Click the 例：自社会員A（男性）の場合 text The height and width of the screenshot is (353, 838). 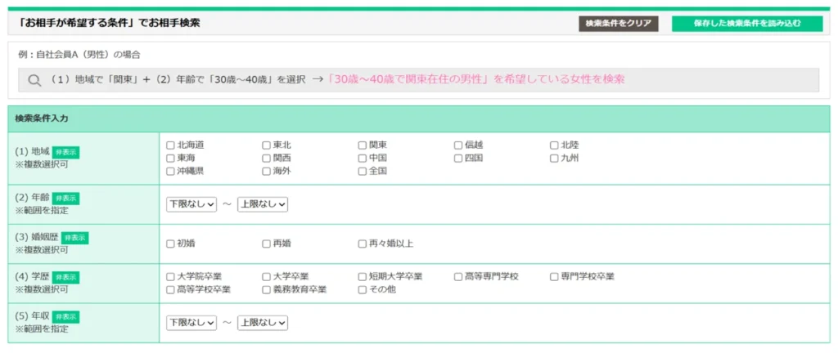(79, 55)
